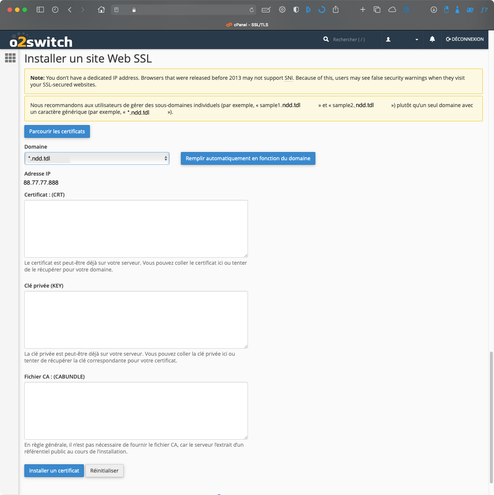The height and width of the screenshot is (495, 494).
Task: Click the page vertical scrollbar
Action: pos(491,417)
